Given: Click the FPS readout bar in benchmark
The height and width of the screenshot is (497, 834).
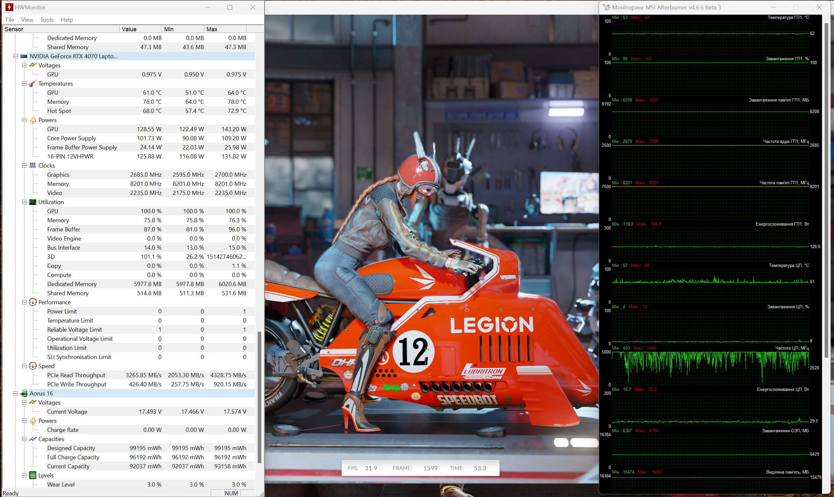Looking at the screenshot, I should point(420,468).
